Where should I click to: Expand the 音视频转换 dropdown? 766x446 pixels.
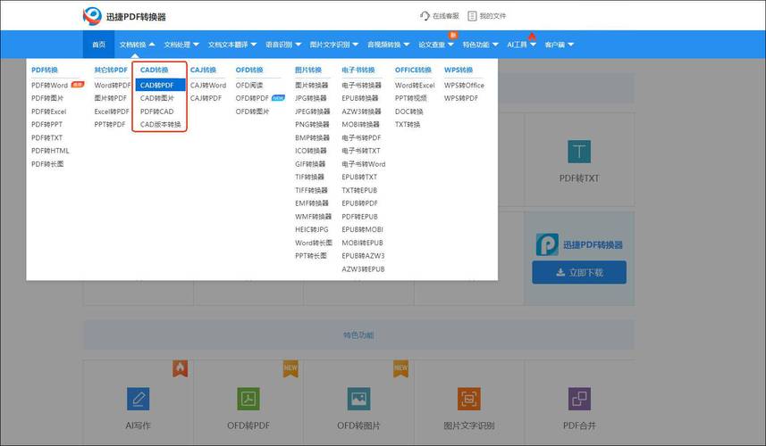(x=389, y=45)
